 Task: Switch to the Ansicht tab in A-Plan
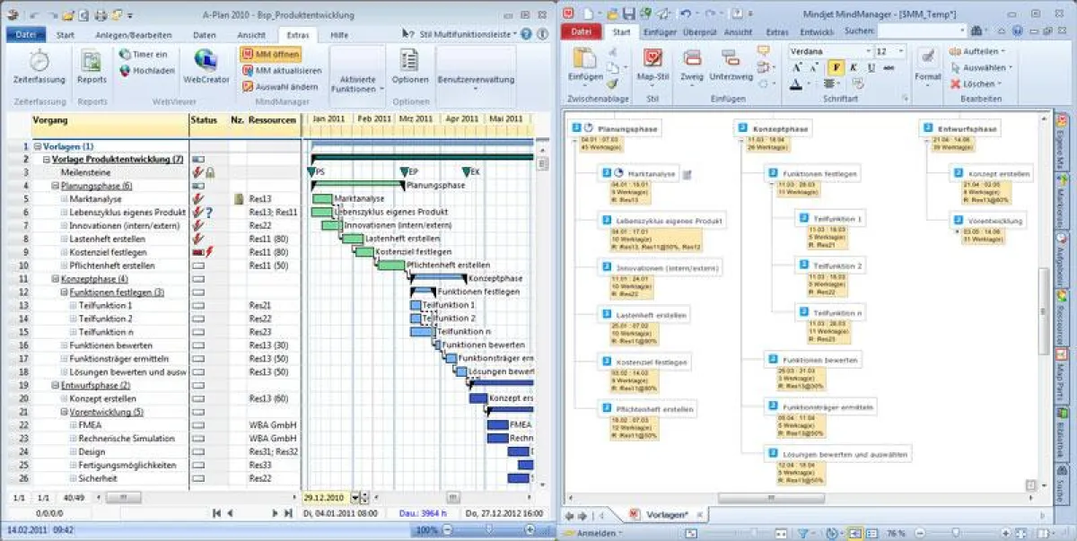pyautogui.click(x=251, y=34)
